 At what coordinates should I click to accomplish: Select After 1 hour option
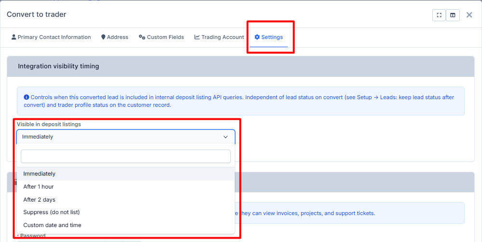click(39, 187)
